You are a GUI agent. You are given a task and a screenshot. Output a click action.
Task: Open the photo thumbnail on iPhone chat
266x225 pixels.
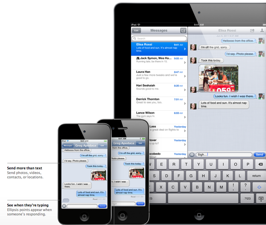click(136, 173)
